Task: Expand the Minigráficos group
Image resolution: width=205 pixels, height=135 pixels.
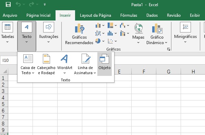Action: coord(185,32)
